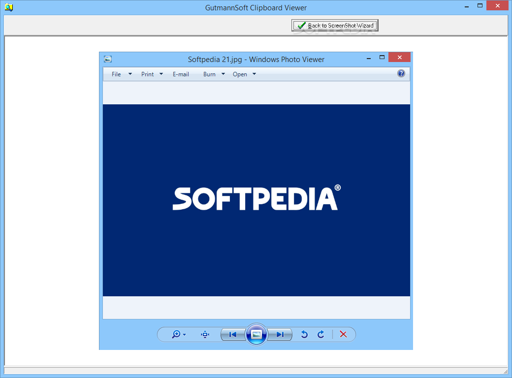Maximize the Windows Photo Viewer window

tap(382, 58)
